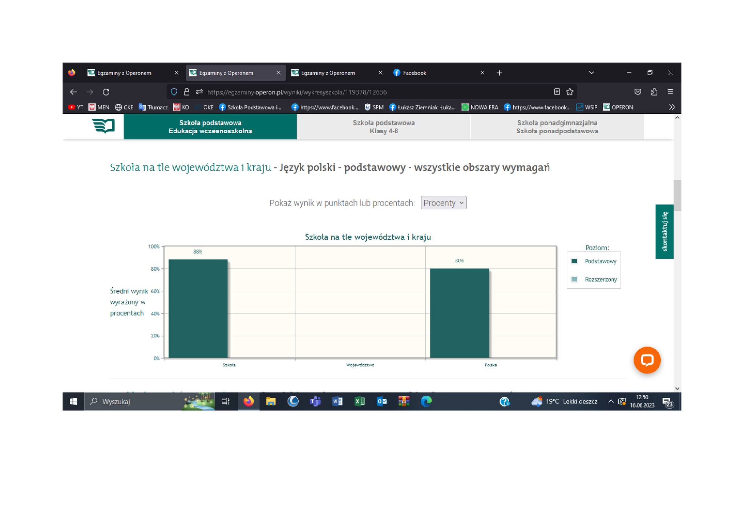
Task: Reload the current page
Action: [x=106, y=92]
